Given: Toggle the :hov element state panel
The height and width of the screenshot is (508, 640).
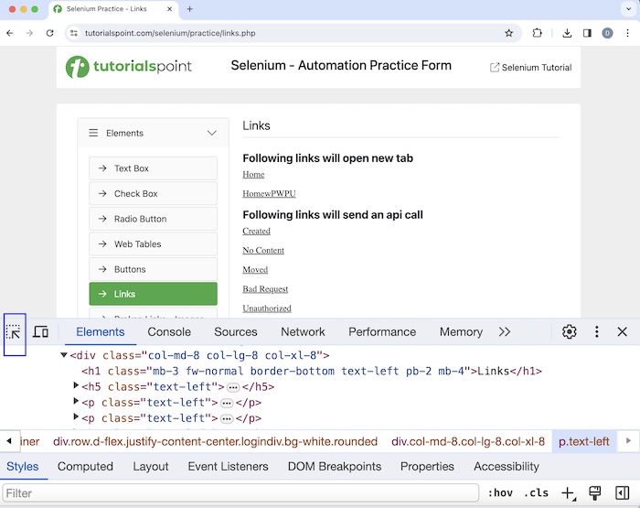Looking at the screenshot, I should [x=500, y=493].
